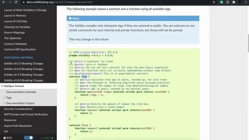
Task: Click highlighted word Tree in code
Action: [x=84, y=77]
